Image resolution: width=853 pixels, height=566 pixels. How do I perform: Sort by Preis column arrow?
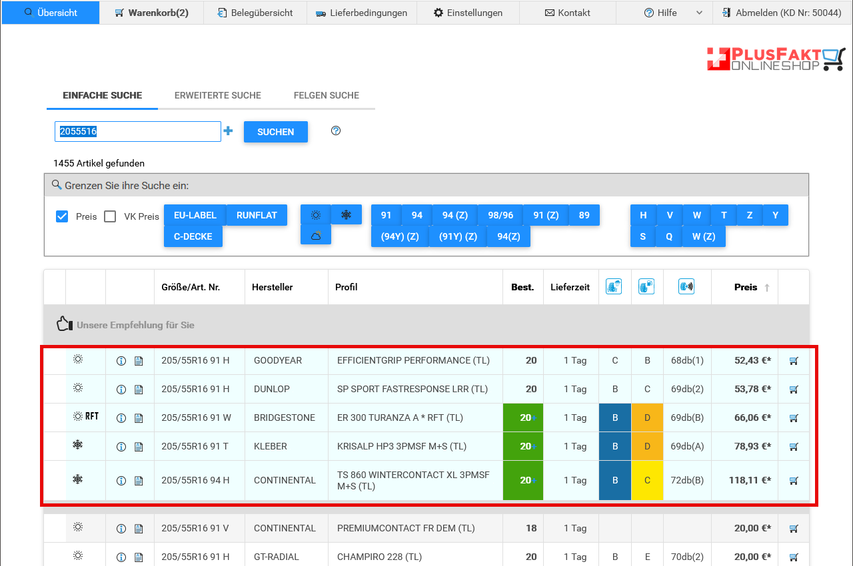pyautogui.click(x=767, y=288)
